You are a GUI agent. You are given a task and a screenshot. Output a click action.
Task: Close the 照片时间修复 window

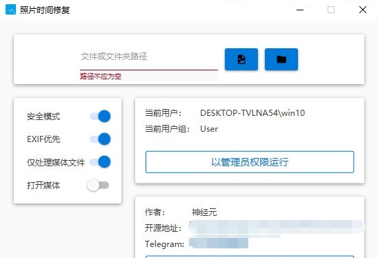363,10
